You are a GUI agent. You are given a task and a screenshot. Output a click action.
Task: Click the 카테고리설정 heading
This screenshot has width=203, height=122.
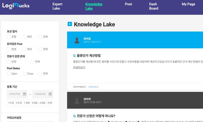tap(14, 118)
